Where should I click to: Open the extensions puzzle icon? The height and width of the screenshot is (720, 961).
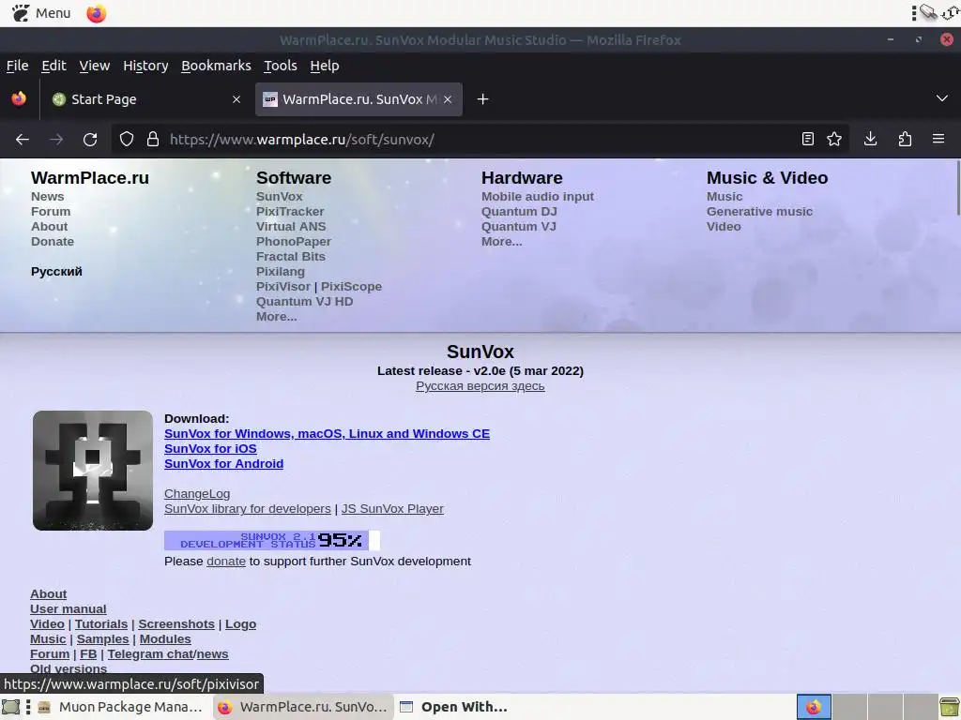click(905, 139)
